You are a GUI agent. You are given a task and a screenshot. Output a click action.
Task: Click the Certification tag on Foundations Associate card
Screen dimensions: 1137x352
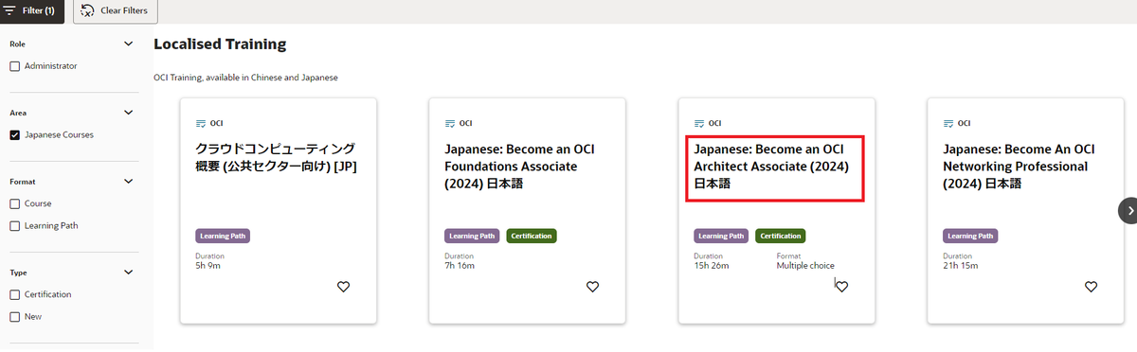[532, 236]
